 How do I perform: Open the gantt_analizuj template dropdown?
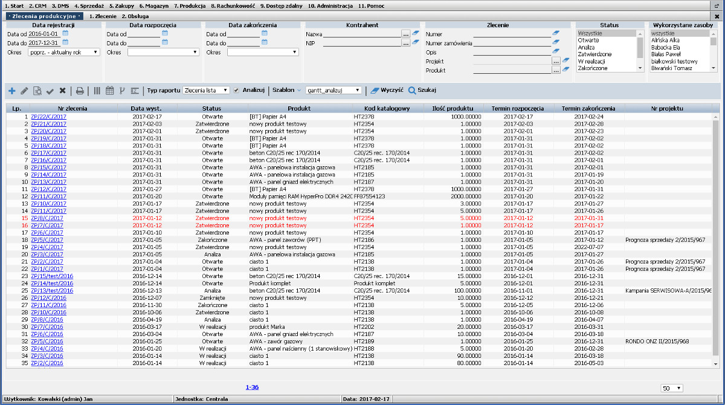(333, 90)
